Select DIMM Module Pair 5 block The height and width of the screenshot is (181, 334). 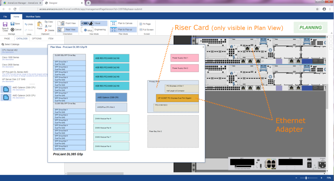(x=111, y=119)
